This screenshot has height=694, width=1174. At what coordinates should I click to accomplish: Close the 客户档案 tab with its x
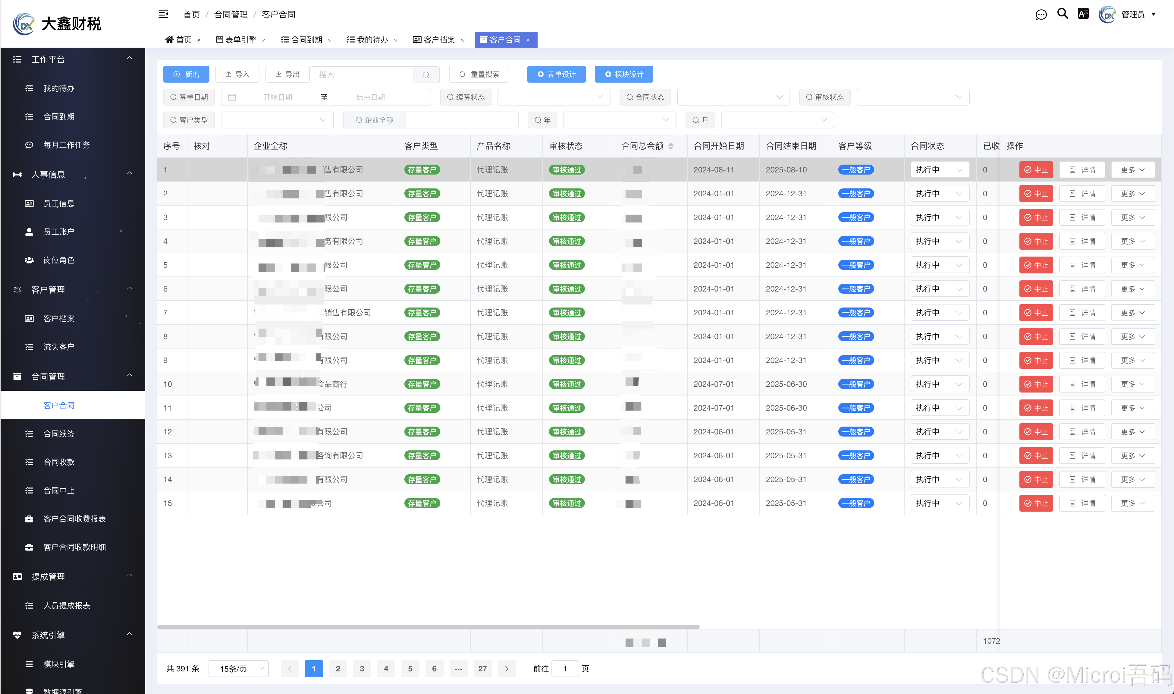tap(462, 40)
